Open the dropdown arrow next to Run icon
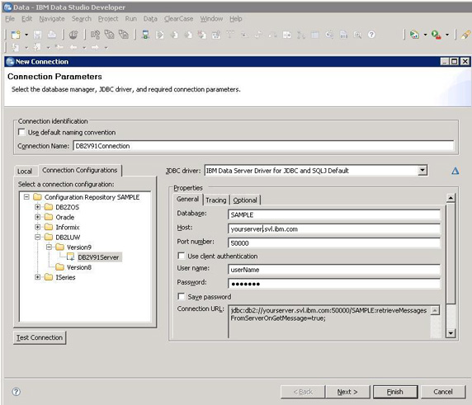This screenshot has width=472, height=405. 447,35
